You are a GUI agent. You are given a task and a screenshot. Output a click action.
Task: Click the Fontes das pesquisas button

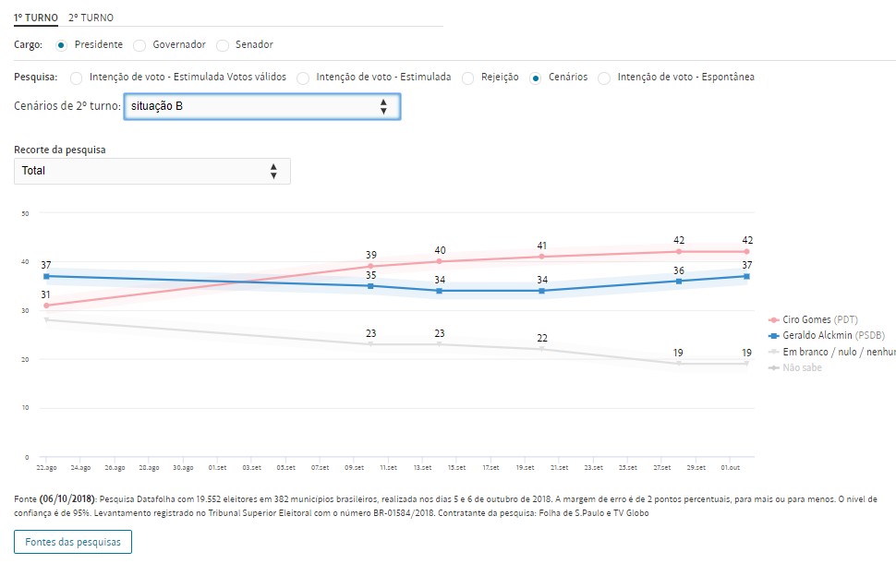pos(73,542)
